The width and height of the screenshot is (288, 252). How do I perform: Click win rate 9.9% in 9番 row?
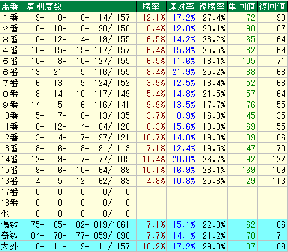coord(156,105)
